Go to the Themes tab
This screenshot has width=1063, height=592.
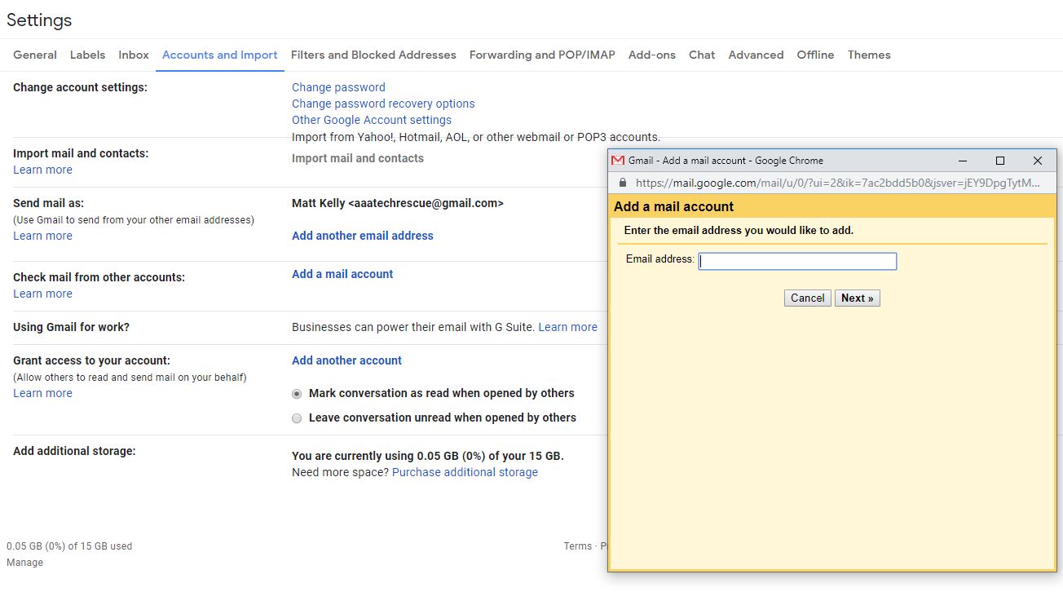(x=869, y=55)
